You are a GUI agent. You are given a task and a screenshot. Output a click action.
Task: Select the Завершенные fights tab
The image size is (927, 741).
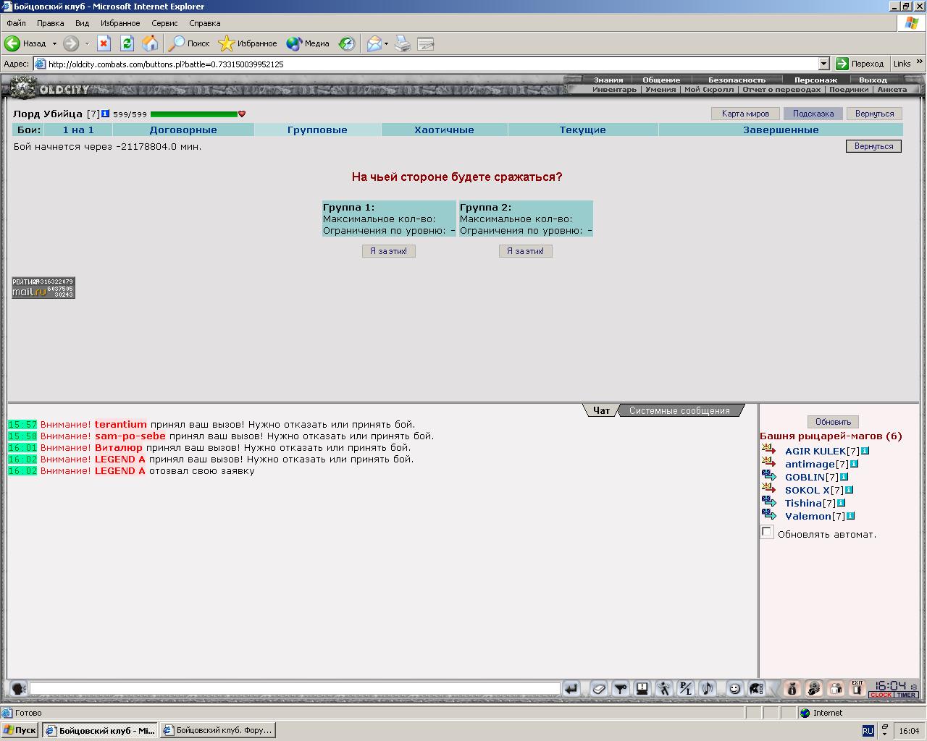pyautogui.click(x=781, y=130)
